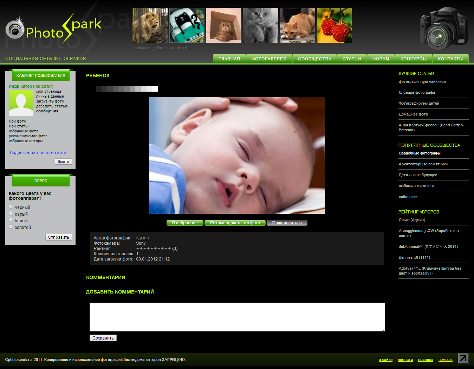The image size is (474, 369).
Task: Open community 'Архитектурные памятники'
Action: click(423, 164)
